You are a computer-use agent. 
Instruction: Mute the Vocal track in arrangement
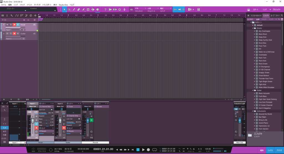[x=7, y=25]
